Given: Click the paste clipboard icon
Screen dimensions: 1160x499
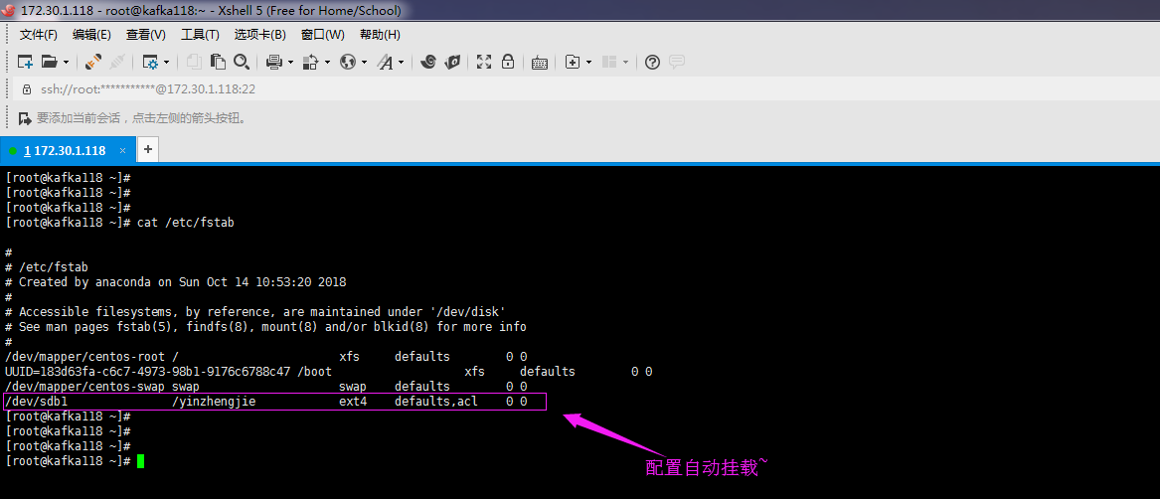Looking at the screenshot, I should tap(218, 63).
